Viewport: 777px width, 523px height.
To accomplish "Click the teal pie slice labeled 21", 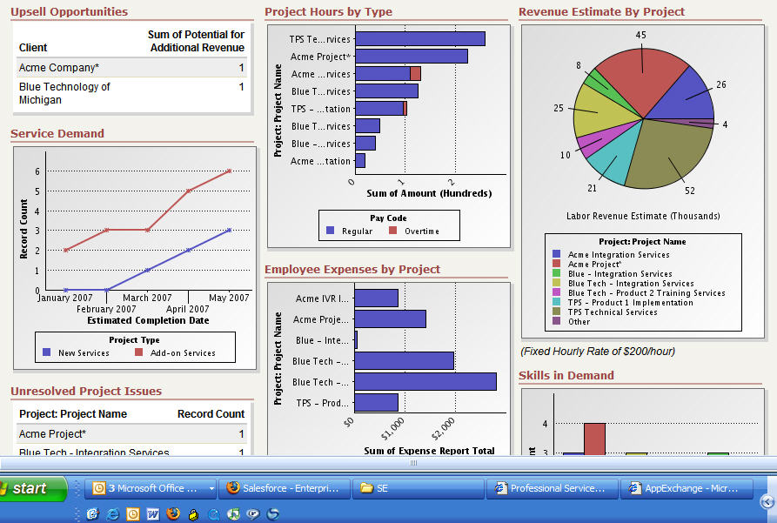I will click(614, 156).
